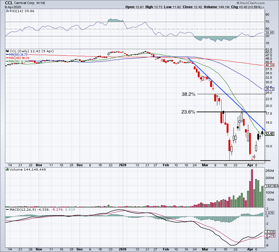The width and height of the screenshot is (279, 252).
Task: Click the Feb label on bottom MACD axis
Action: (x=166, y=249)
